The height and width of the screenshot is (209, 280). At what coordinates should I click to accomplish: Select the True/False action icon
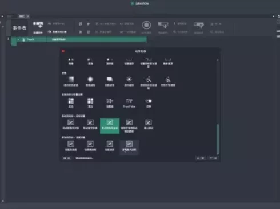click(129, 103)
